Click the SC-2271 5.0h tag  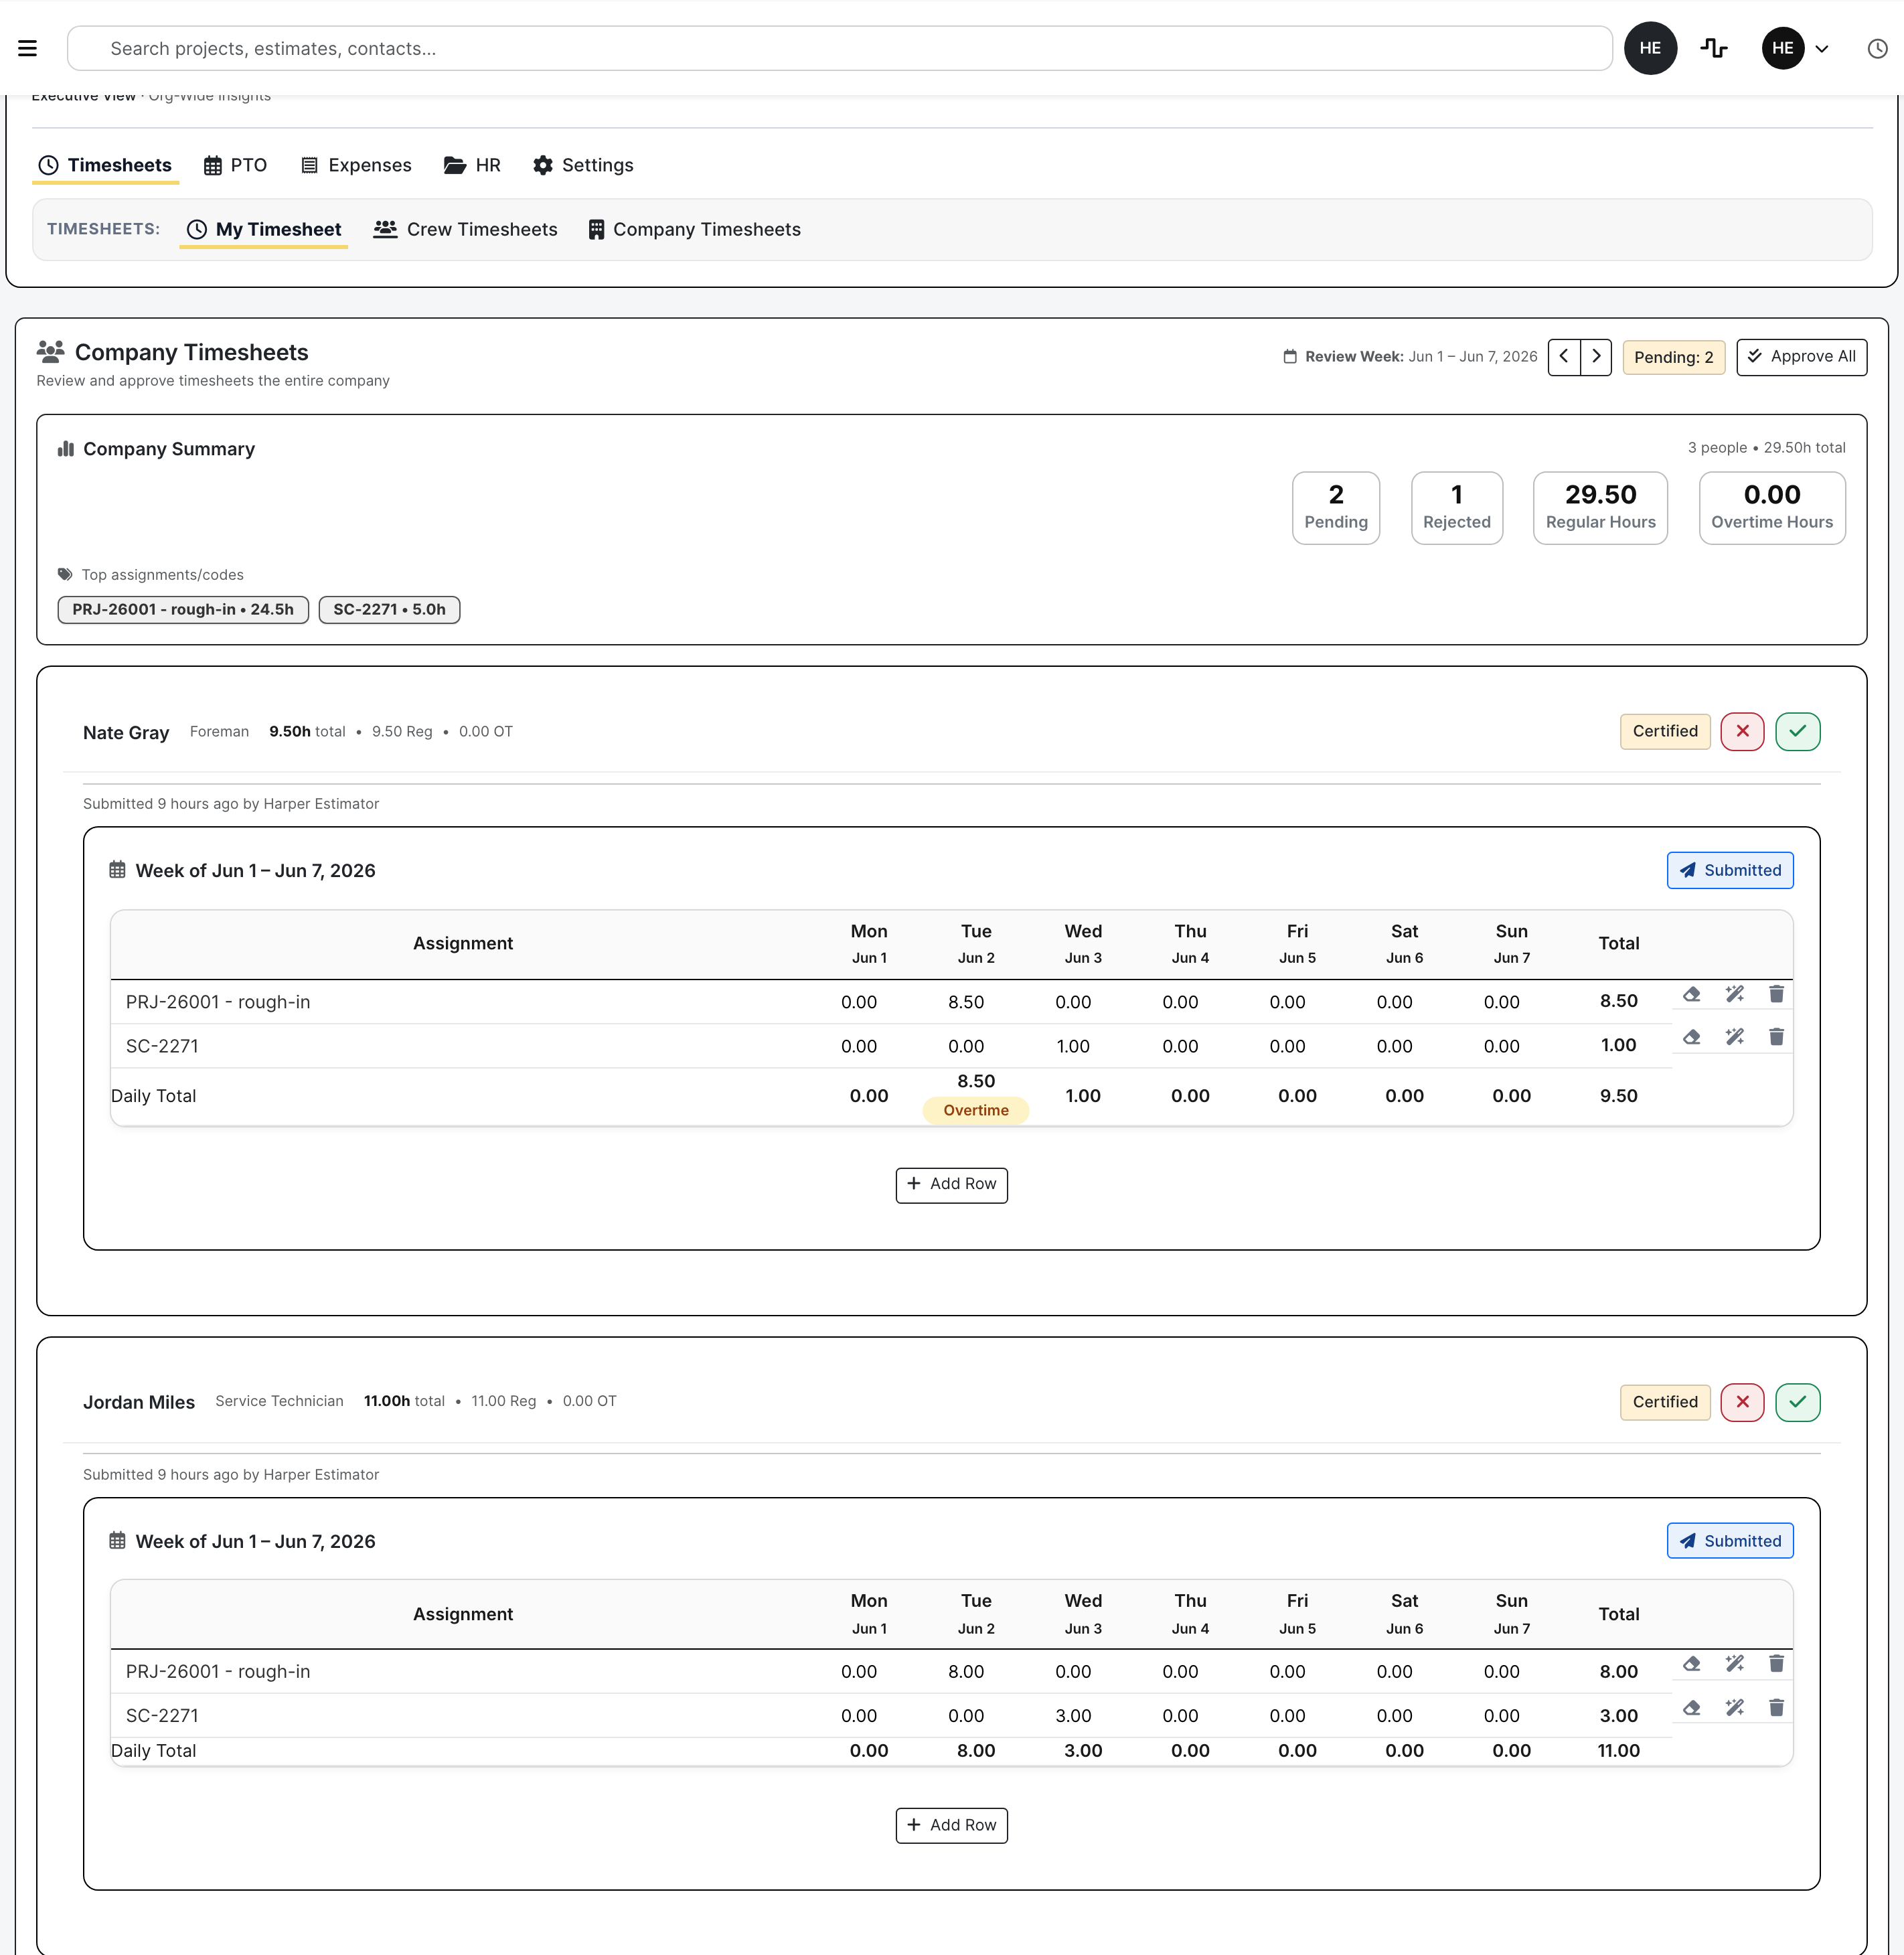pos(389,609)
